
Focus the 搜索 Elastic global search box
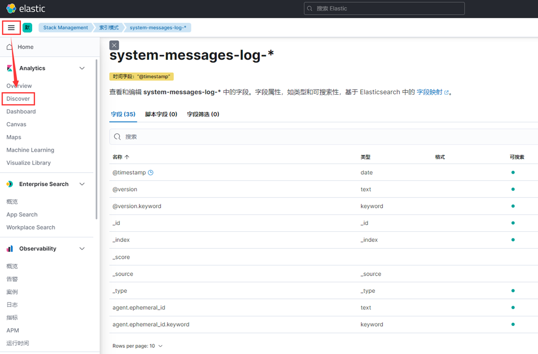coord(384,9)
